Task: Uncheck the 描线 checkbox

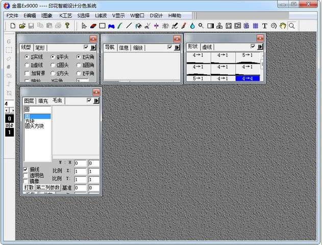Action: pyautogui.click(x=26, y=170)
